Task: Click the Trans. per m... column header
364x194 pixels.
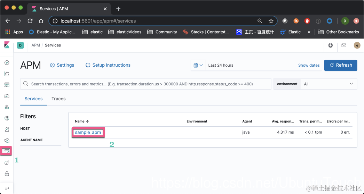Action: (x=311, y=121)
